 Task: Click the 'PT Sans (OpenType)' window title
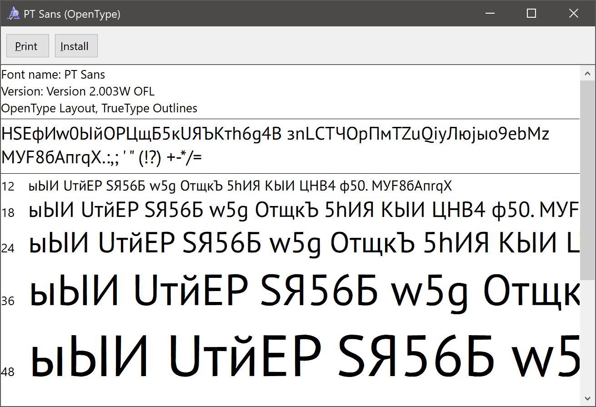(72, 14)
